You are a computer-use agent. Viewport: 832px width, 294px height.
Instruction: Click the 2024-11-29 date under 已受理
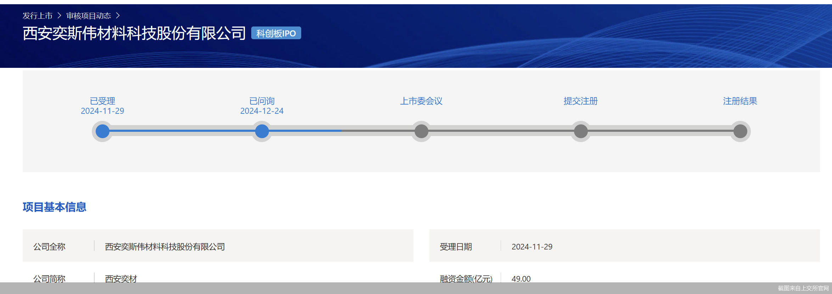[x=102, y=111]
